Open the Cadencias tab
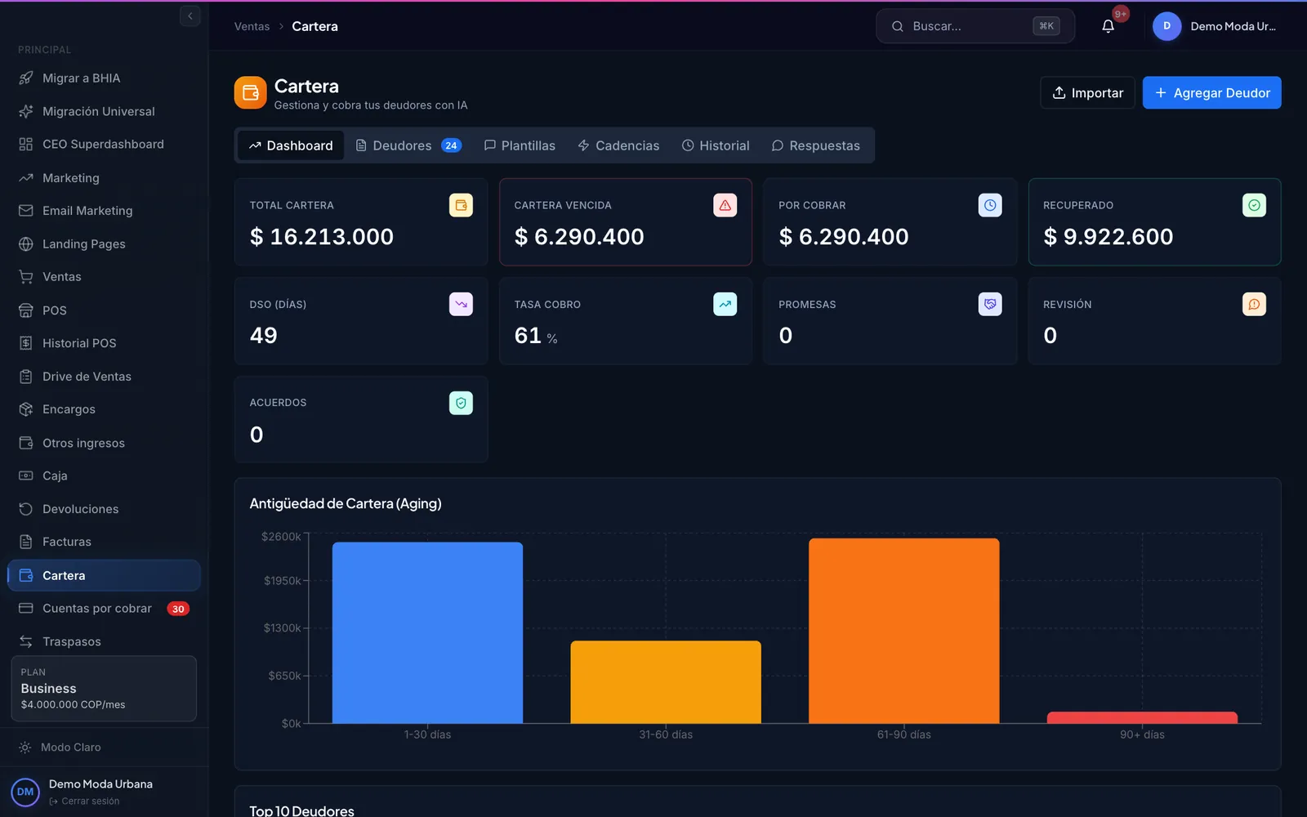 pos(618,145)
